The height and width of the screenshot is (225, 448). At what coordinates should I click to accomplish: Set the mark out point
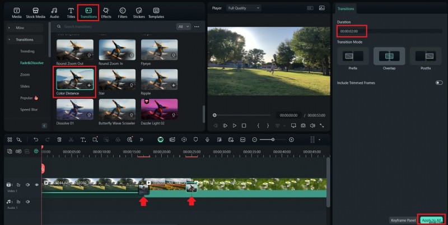coord(268,126)
